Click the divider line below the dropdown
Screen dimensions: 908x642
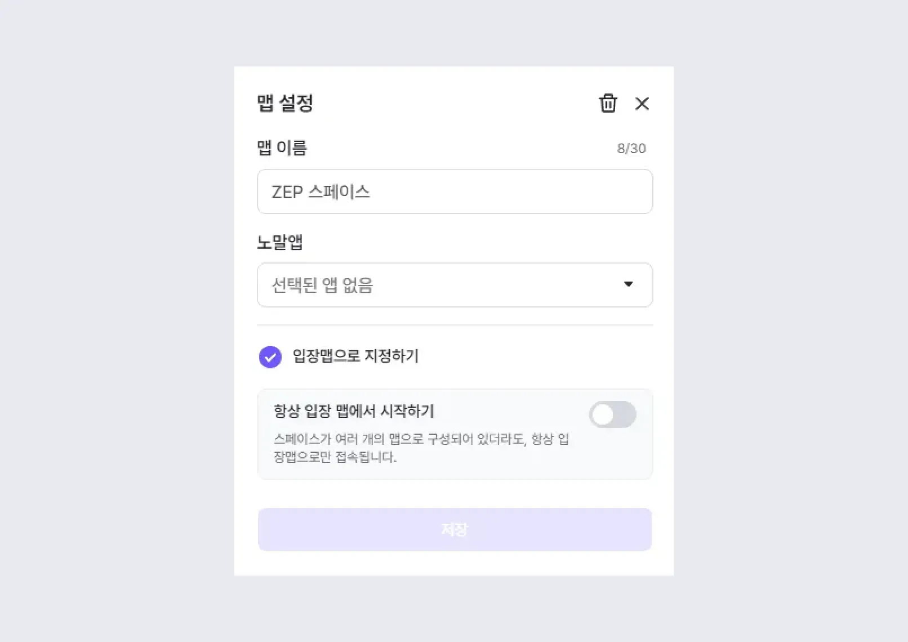455,325
